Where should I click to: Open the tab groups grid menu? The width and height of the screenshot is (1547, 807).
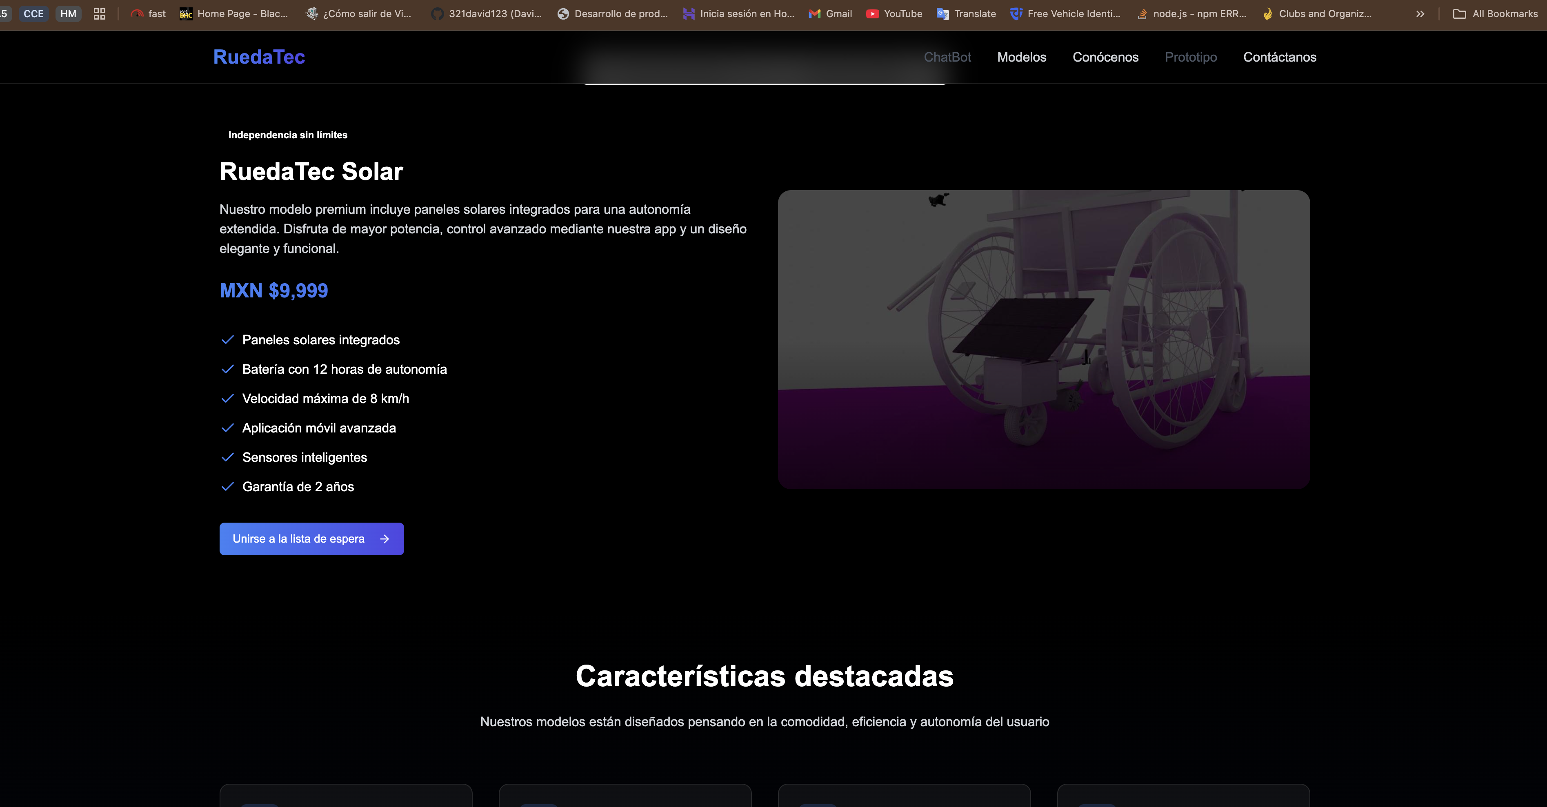99,13
